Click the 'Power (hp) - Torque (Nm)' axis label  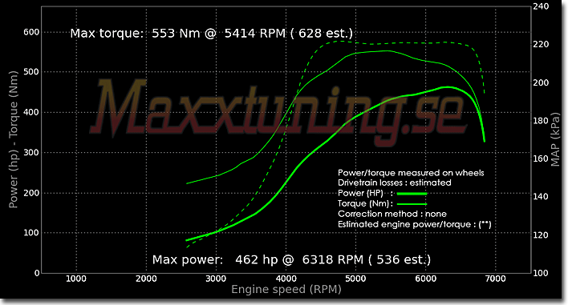pyautogui.click(x=14, y=139)
